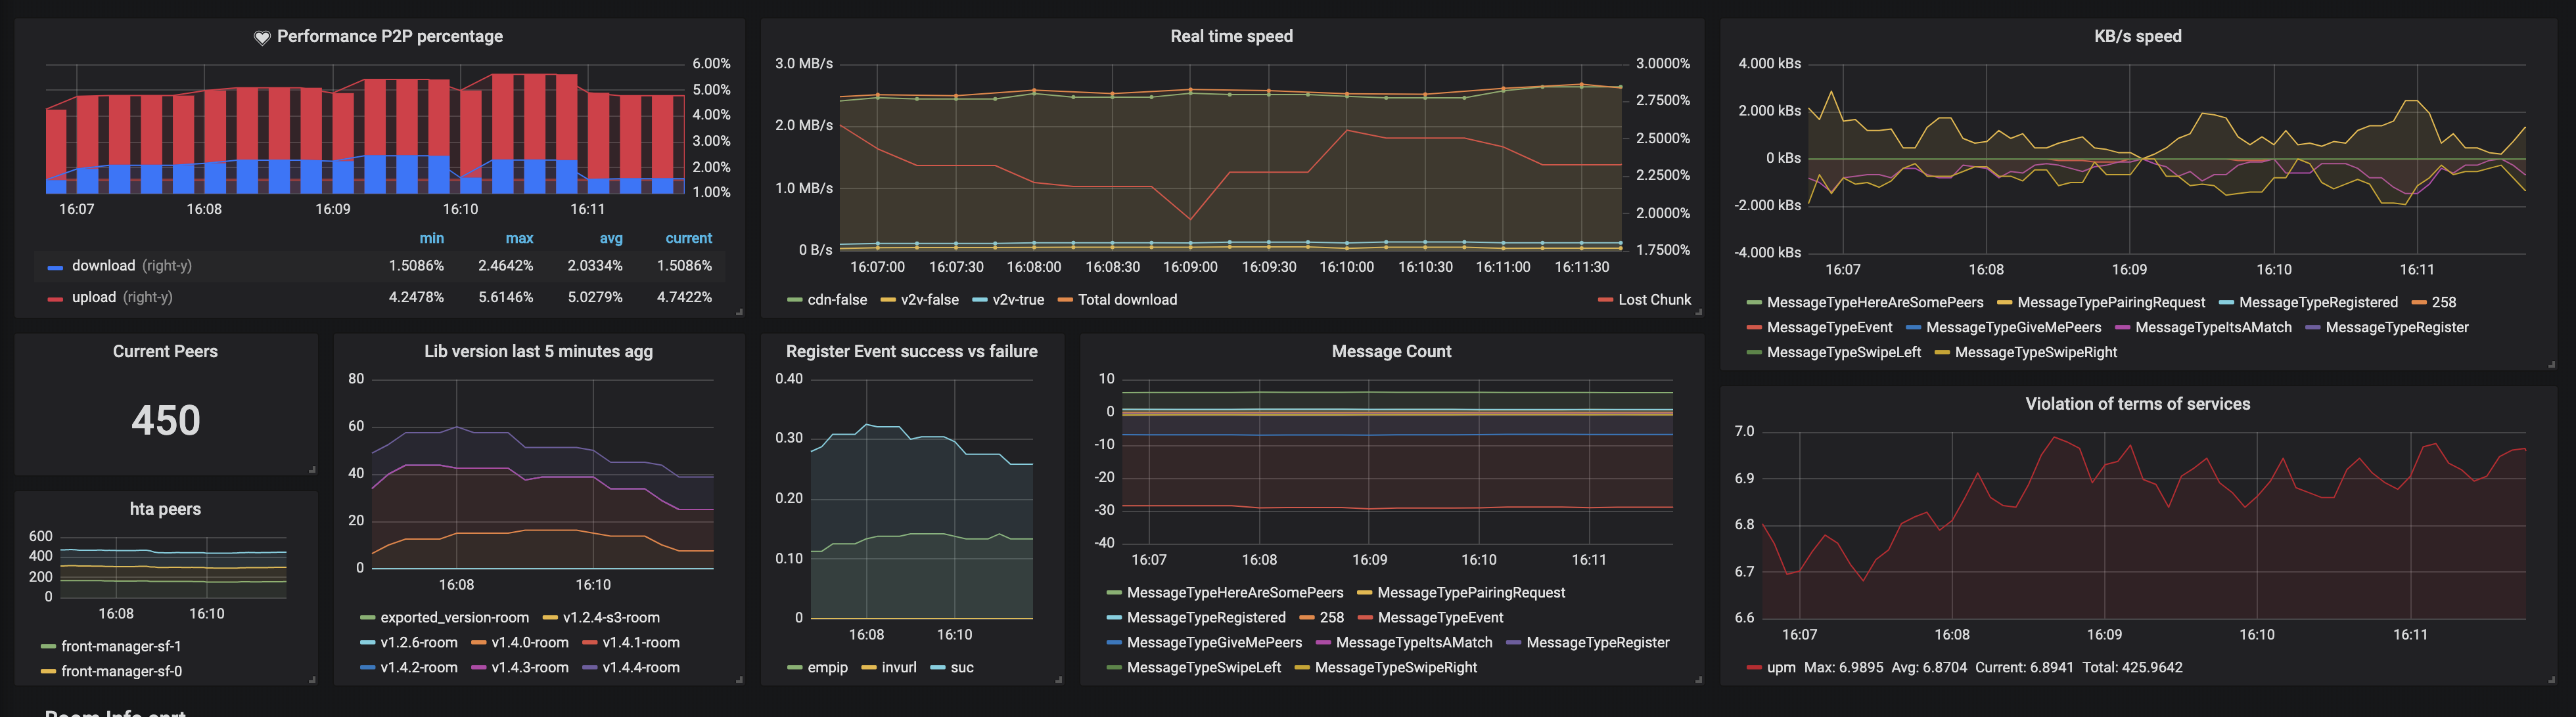The image size is (2576, 717).
Task: Click resize handle of Performance P2P percentage panel
Action: [739, 313]
